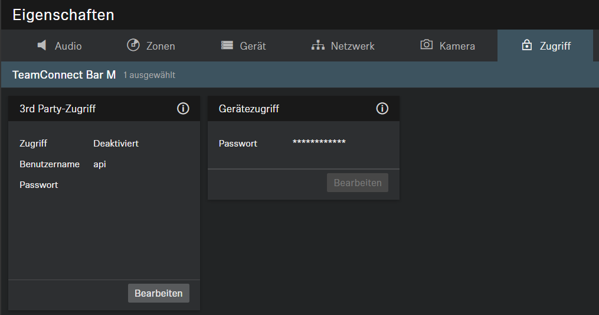The image size is (599, 315).
Task: Click the camera icon on the Kamera tab
Action: pos(426,46)
